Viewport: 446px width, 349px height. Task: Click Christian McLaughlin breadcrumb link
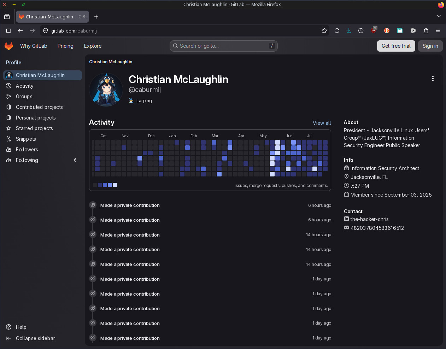111,62
